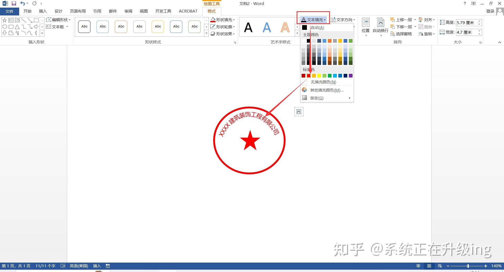Switch to read mode view
Image resolution: width=504 pixels, height=272 pixels.
click(418, 266)
